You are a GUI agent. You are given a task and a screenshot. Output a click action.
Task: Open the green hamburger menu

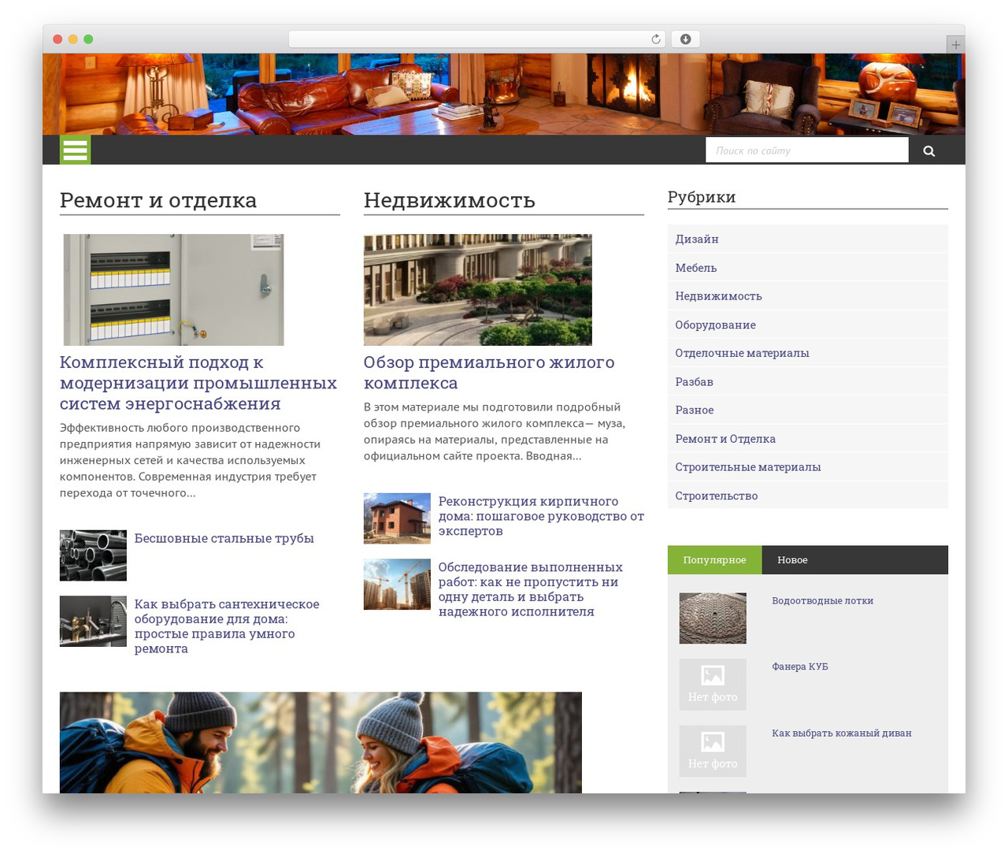pyautogui.click(x=75, y=150)
